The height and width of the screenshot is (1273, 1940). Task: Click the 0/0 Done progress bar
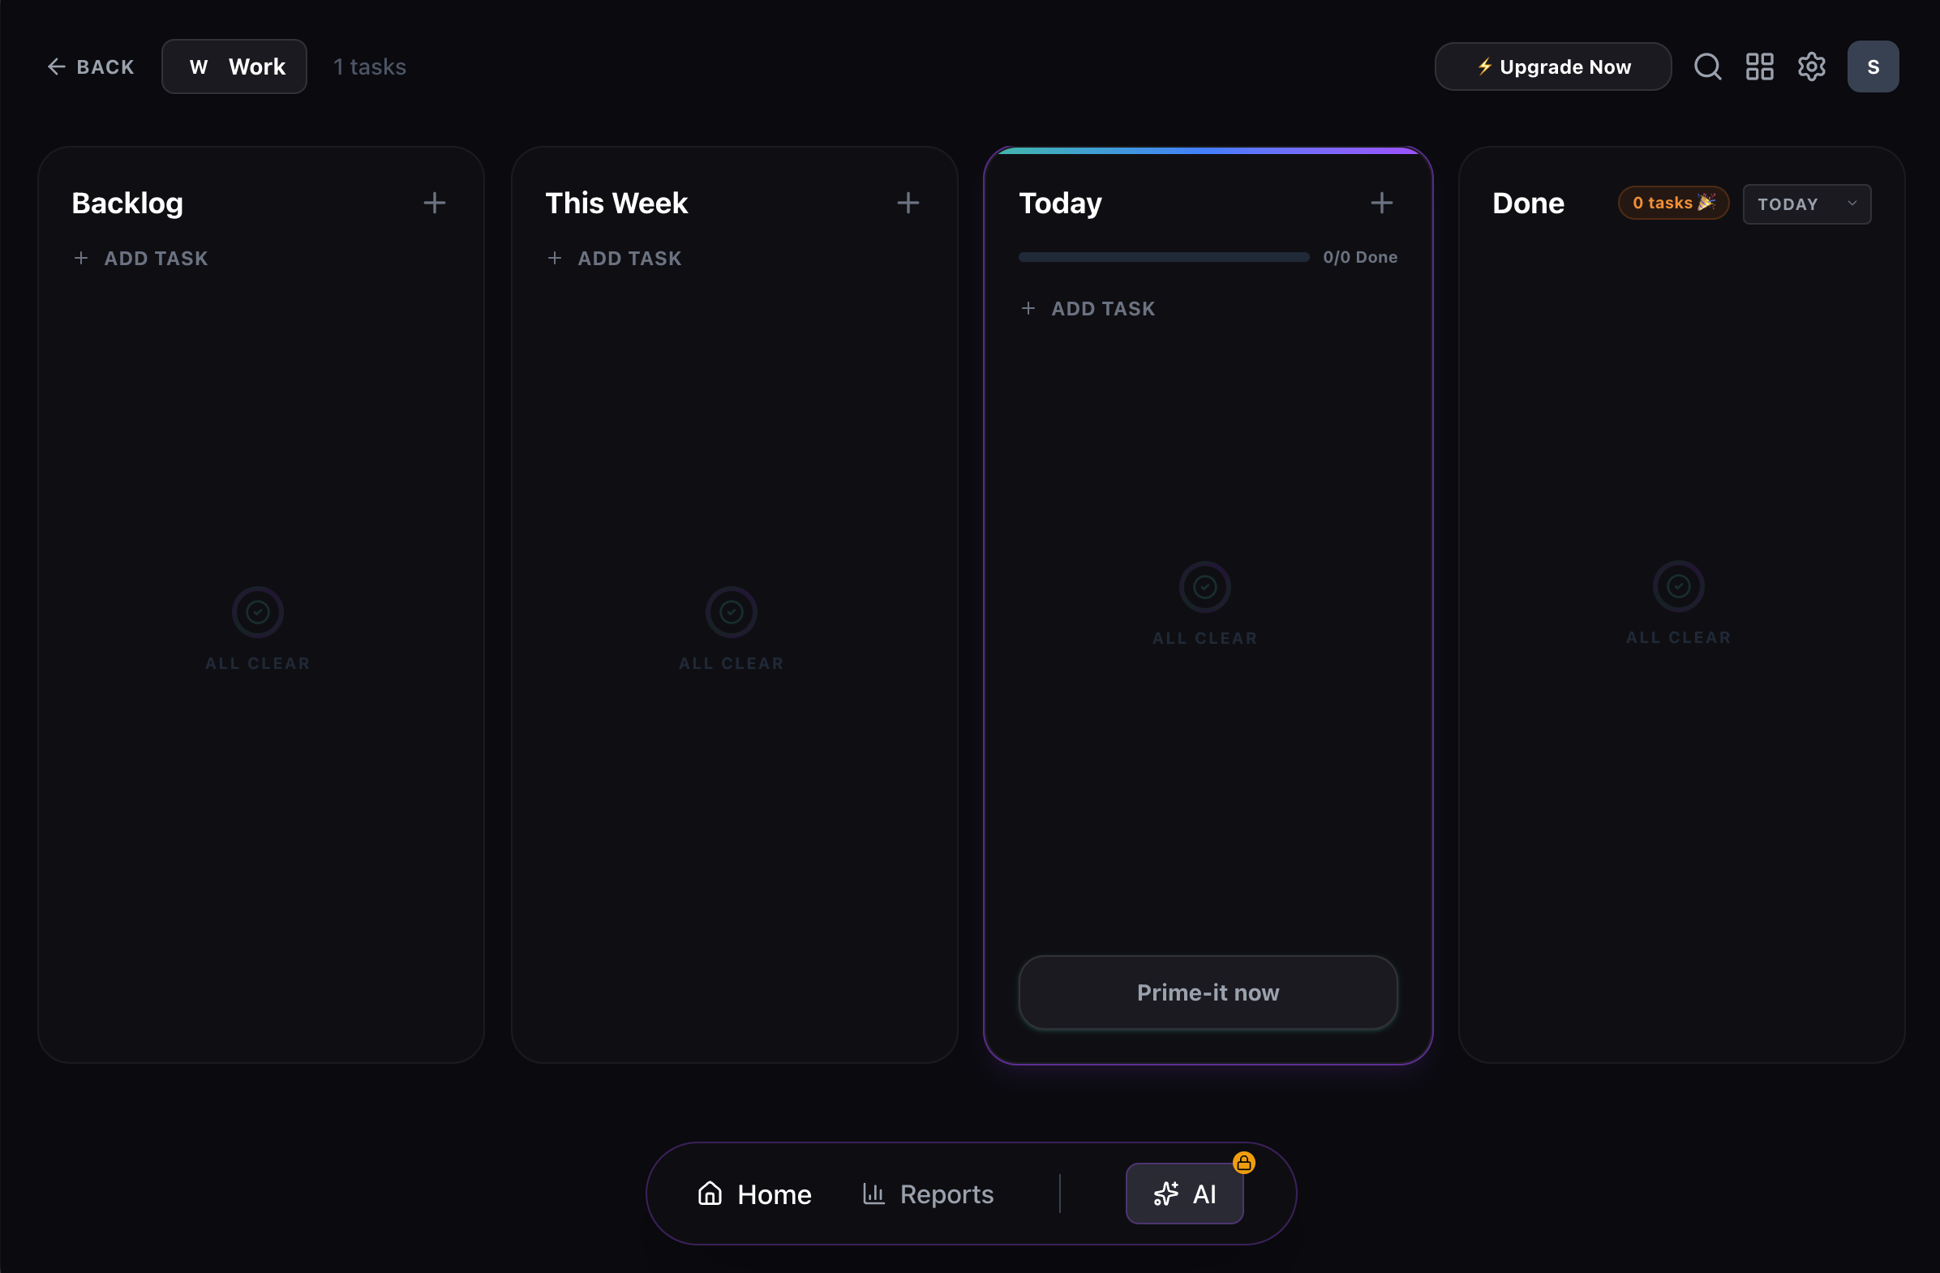[x=1164, y=258]
